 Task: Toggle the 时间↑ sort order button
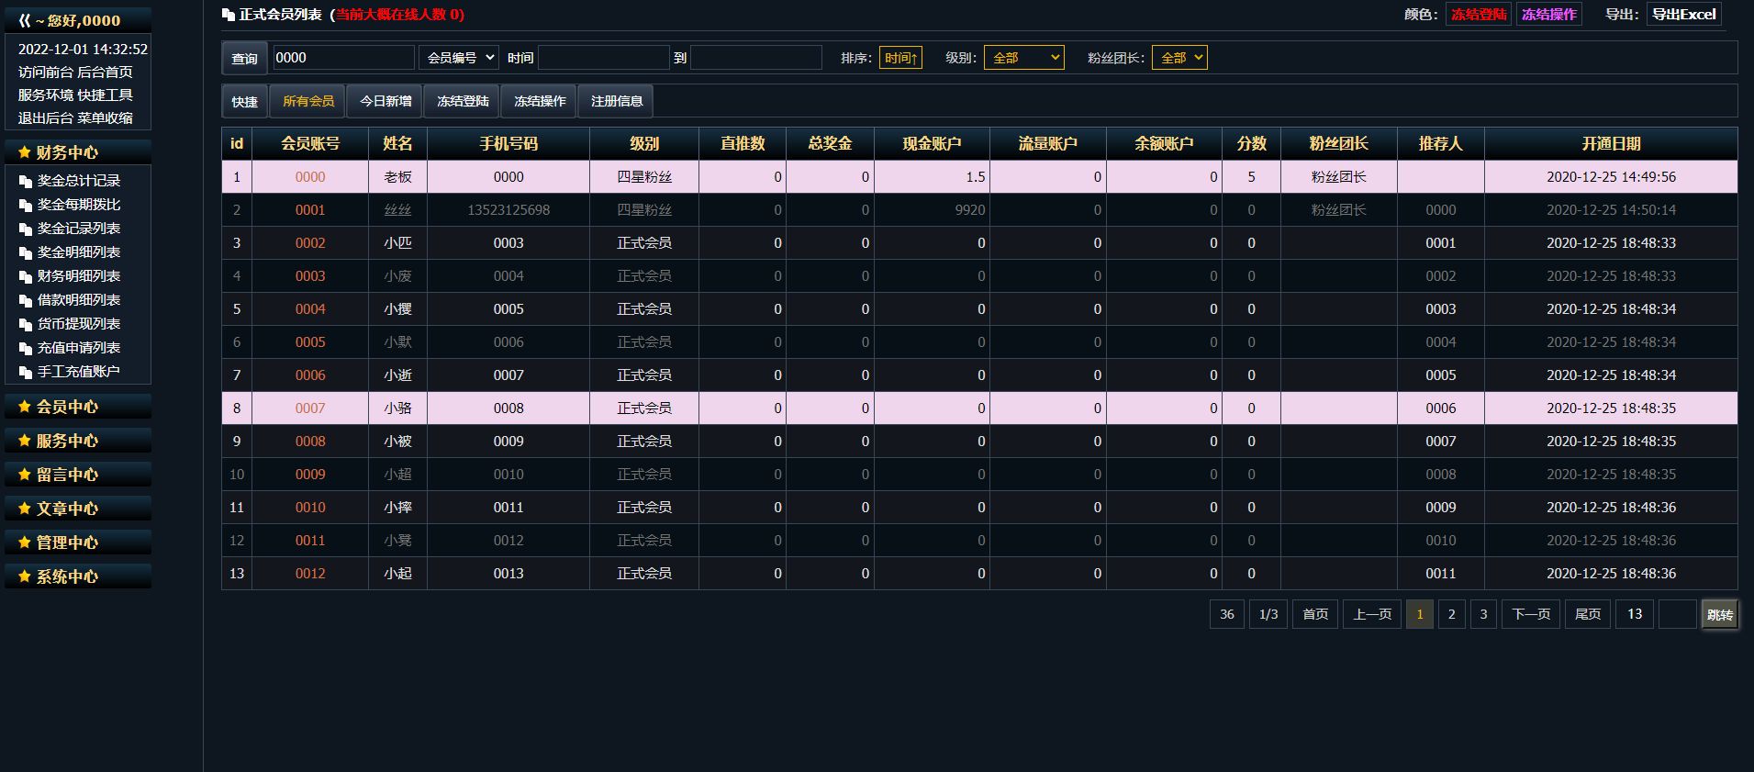[899, 58]
